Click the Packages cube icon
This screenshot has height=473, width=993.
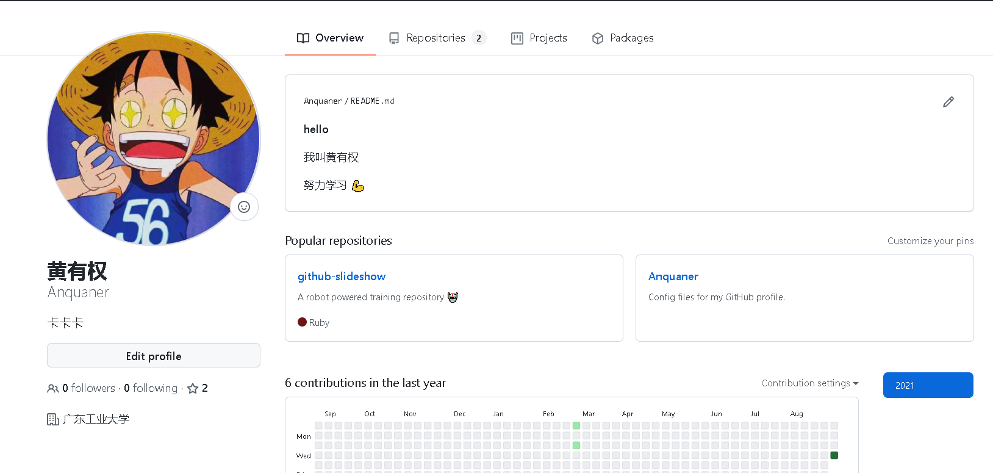pyautogui.click(x=598, y=38)
